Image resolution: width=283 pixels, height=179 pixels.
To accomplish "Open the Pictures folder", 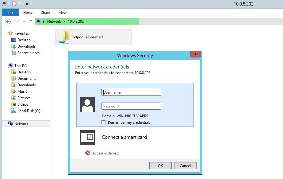I will coord(24,98).
